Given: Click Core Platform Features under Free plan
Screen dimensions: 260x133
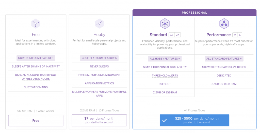Looking at the screenshot, I should click(36, 58).
